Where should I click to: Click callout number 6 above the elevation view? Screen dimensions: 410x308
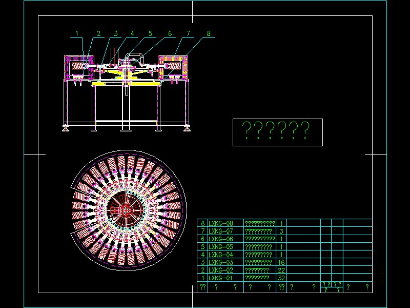(170, 33)
